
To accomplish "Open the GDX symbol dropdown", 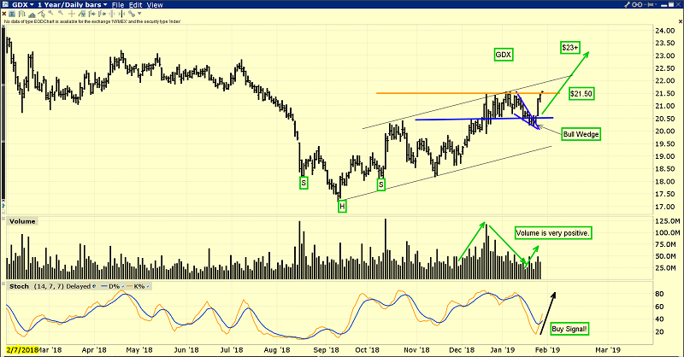I will tap(23, 5).
